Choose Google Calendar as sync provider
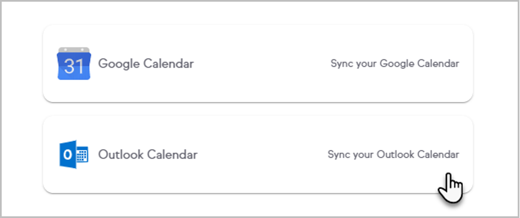520x218 pixels. tap(258, 64)
